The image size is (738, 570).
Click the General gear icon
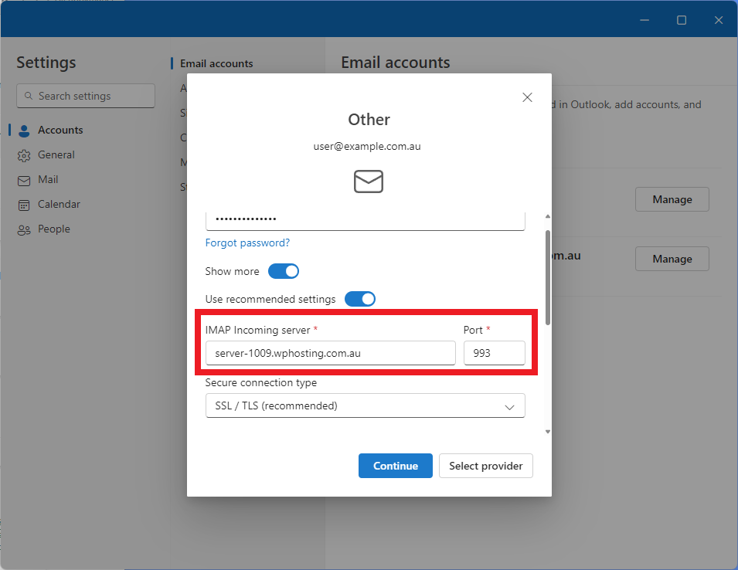(24, 155)
